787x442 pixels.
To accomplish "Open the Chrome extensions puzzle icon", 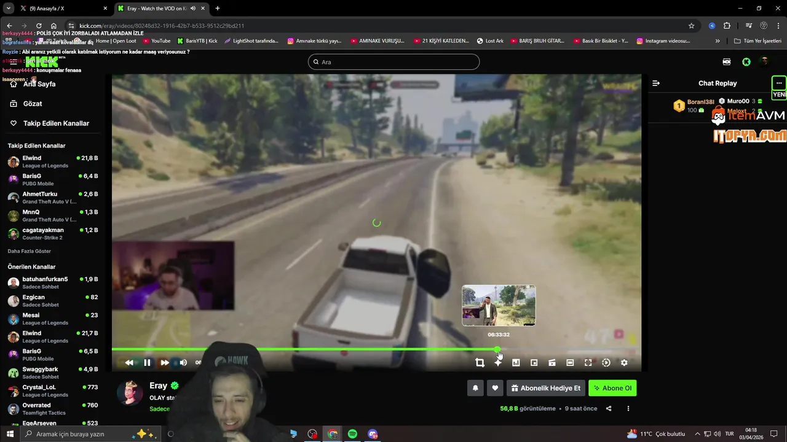I will click(x=727, y=26).
